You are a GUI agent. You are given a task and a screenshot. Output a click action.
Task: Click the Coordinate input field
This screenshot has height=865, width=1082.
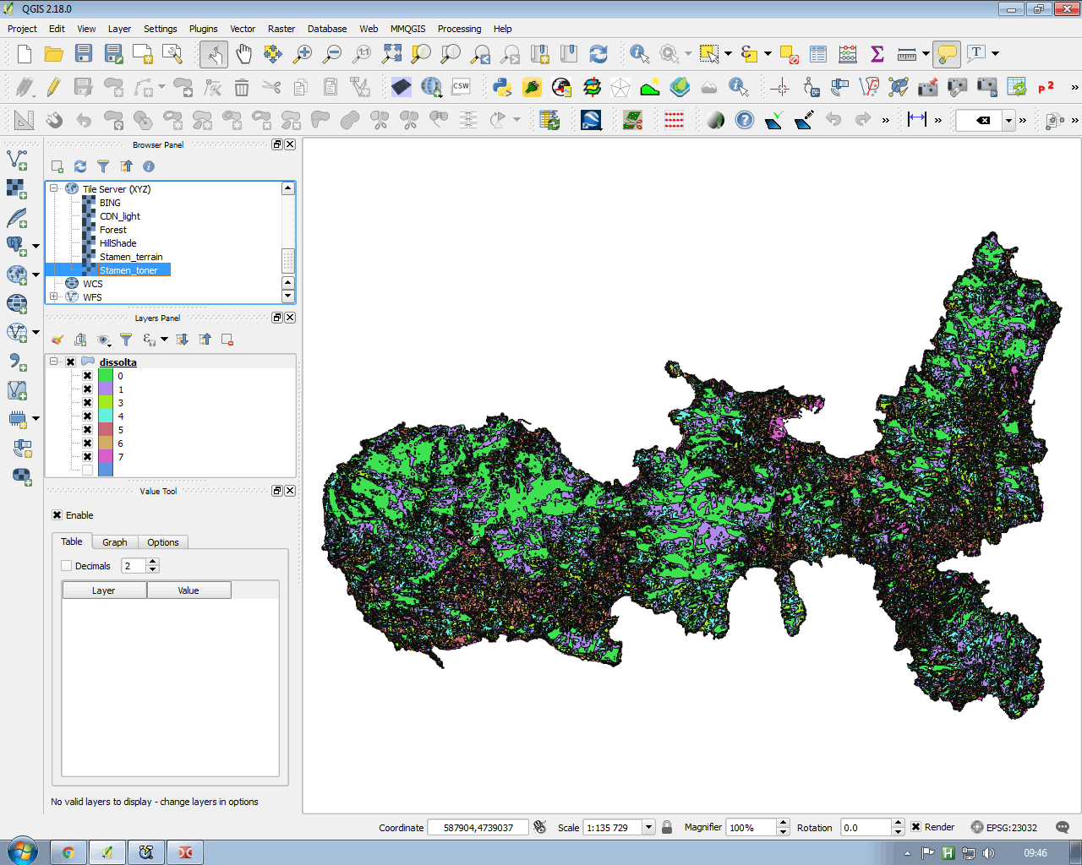pyautogui.click(x=478, y=828)
